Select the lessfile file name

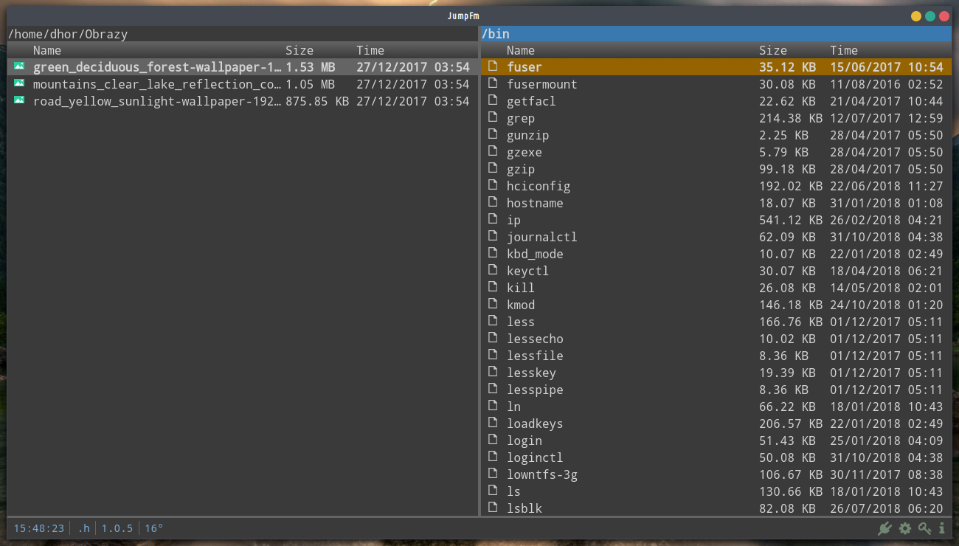(x=535, y=356)
